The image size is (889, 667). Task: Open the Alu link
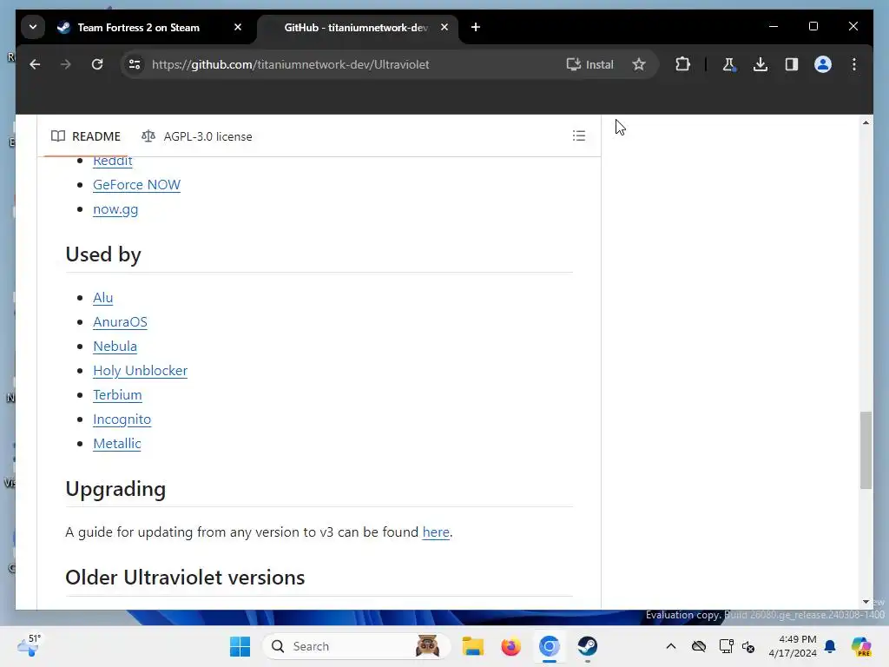pos(102,298)
